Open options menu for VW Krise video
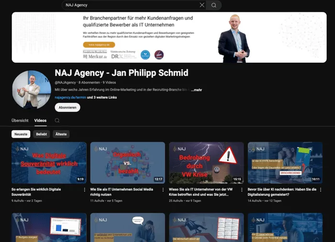Image resolution: width=335 pixels, height=242 pixels. tap(242, 189)
